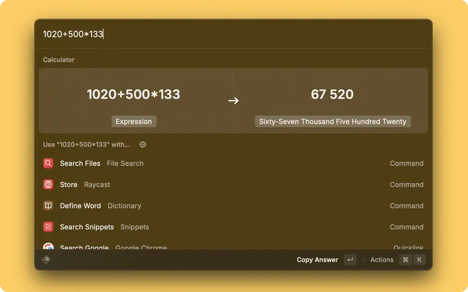Select the Define Word command
This screenshot has width=468, height=292.
tap(80, 206)
